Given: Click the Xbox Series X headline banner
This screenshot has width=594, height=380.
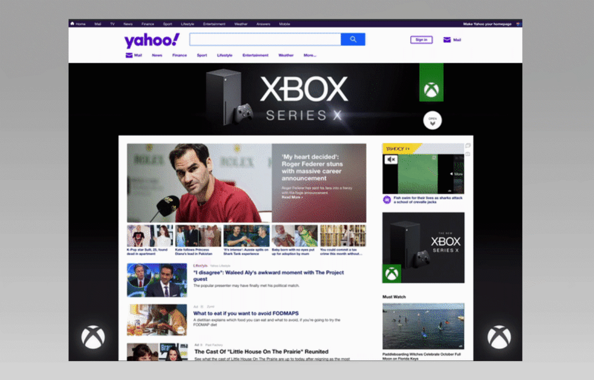Looking at the screenshot, I should coord(304,99).
